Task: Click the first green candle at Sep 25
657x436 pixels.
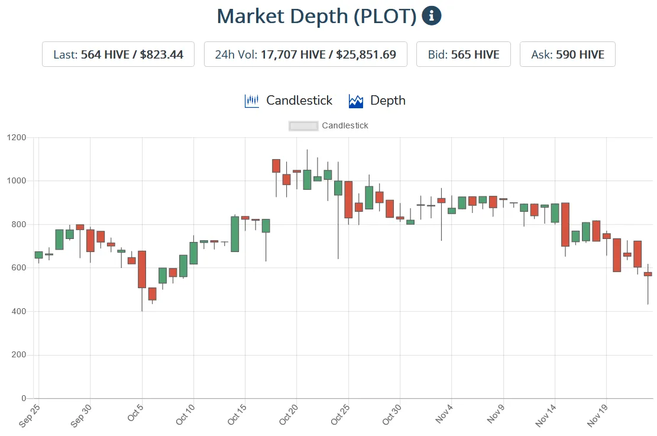Action: pos(38,255)
